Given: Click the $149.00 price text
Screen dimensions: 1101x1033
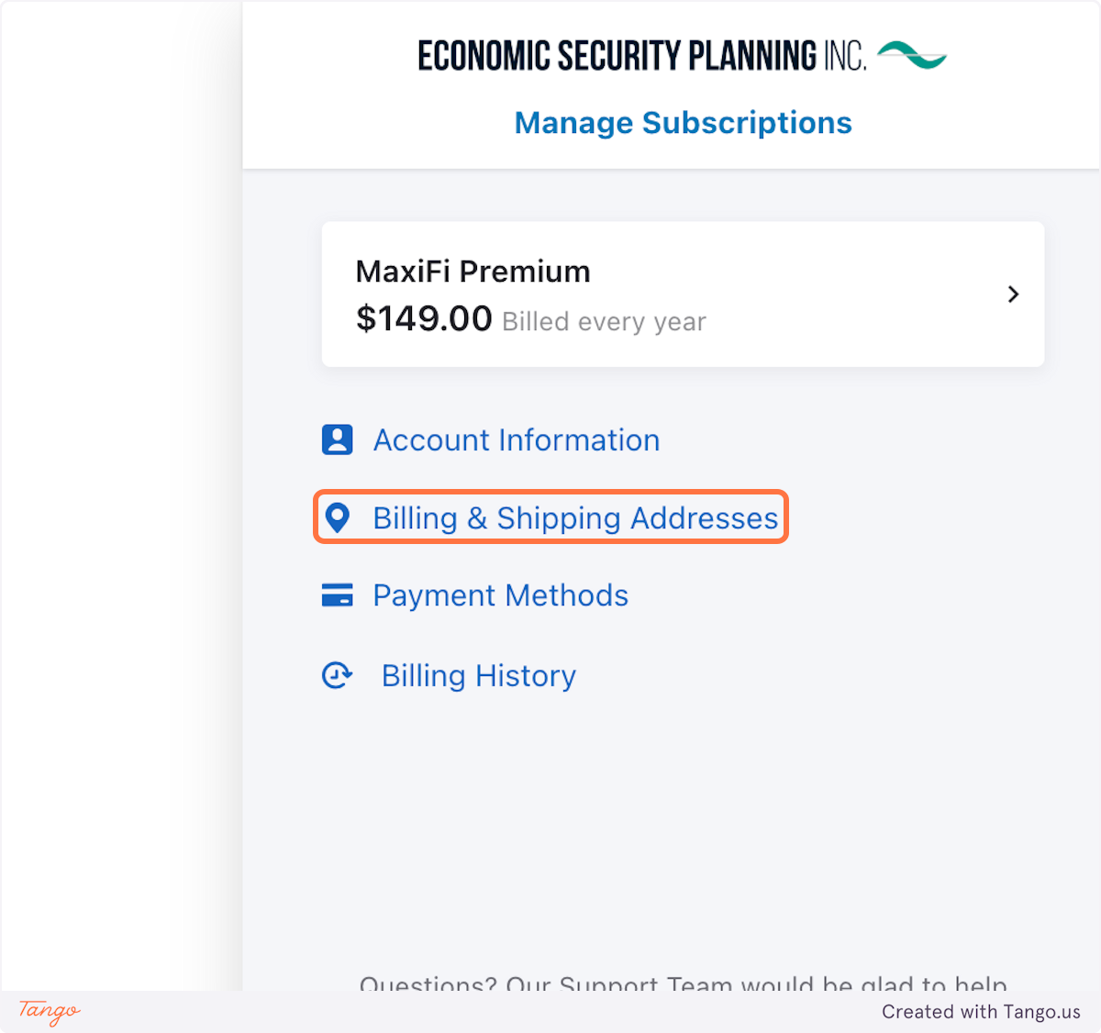Looking at the screenshot, I should pos(424,319).
